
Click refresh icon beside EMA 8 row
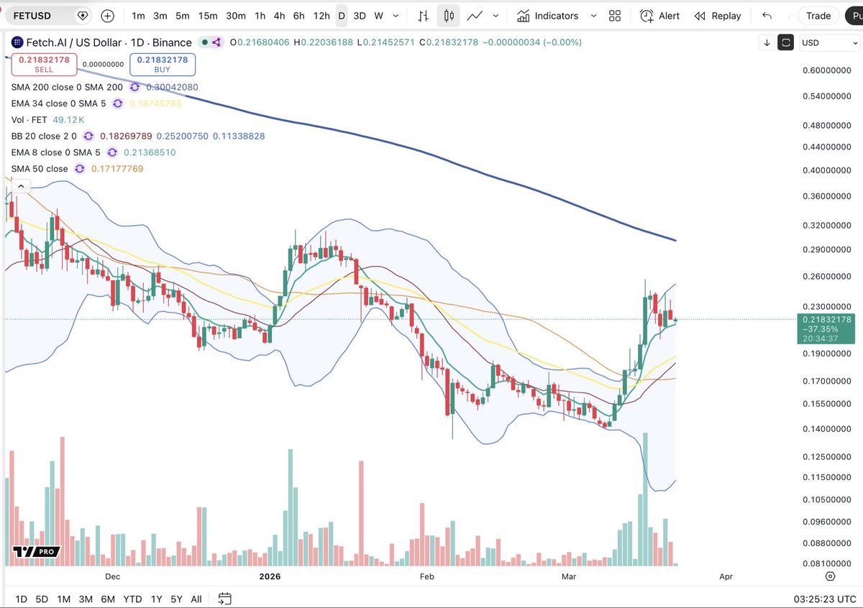[112, 152]
